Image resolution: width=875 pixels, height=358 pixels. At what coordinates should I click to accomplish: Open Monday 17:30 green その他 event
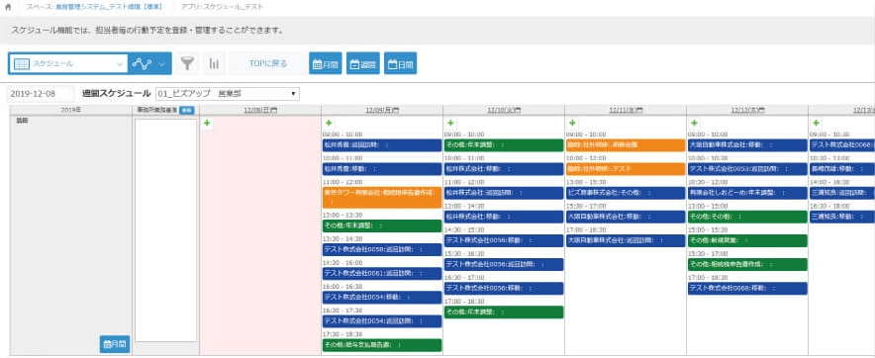[382, 345]
